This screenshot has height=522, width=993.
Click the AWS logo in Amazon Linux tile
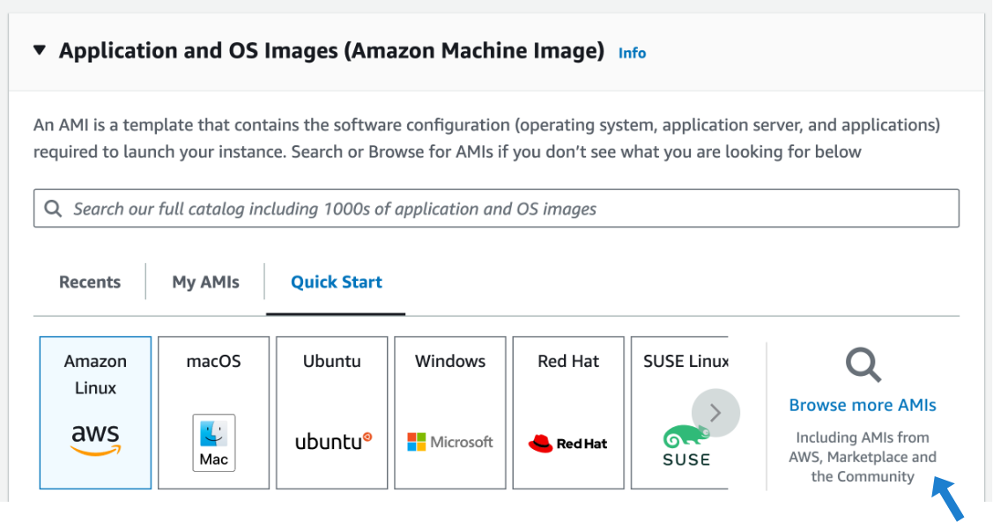(95, 439)
